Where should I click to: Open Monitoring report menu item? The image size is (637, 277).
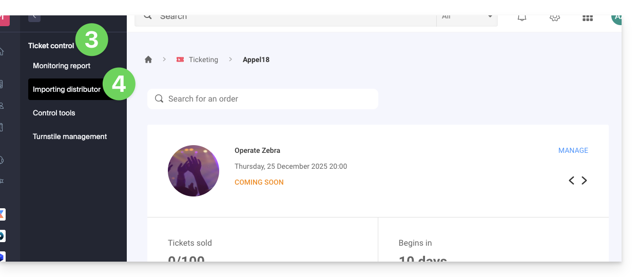62,66
